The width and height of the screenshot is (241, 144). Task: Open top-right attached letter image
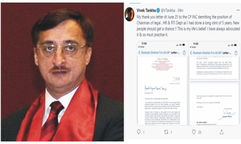click(214, 61)
